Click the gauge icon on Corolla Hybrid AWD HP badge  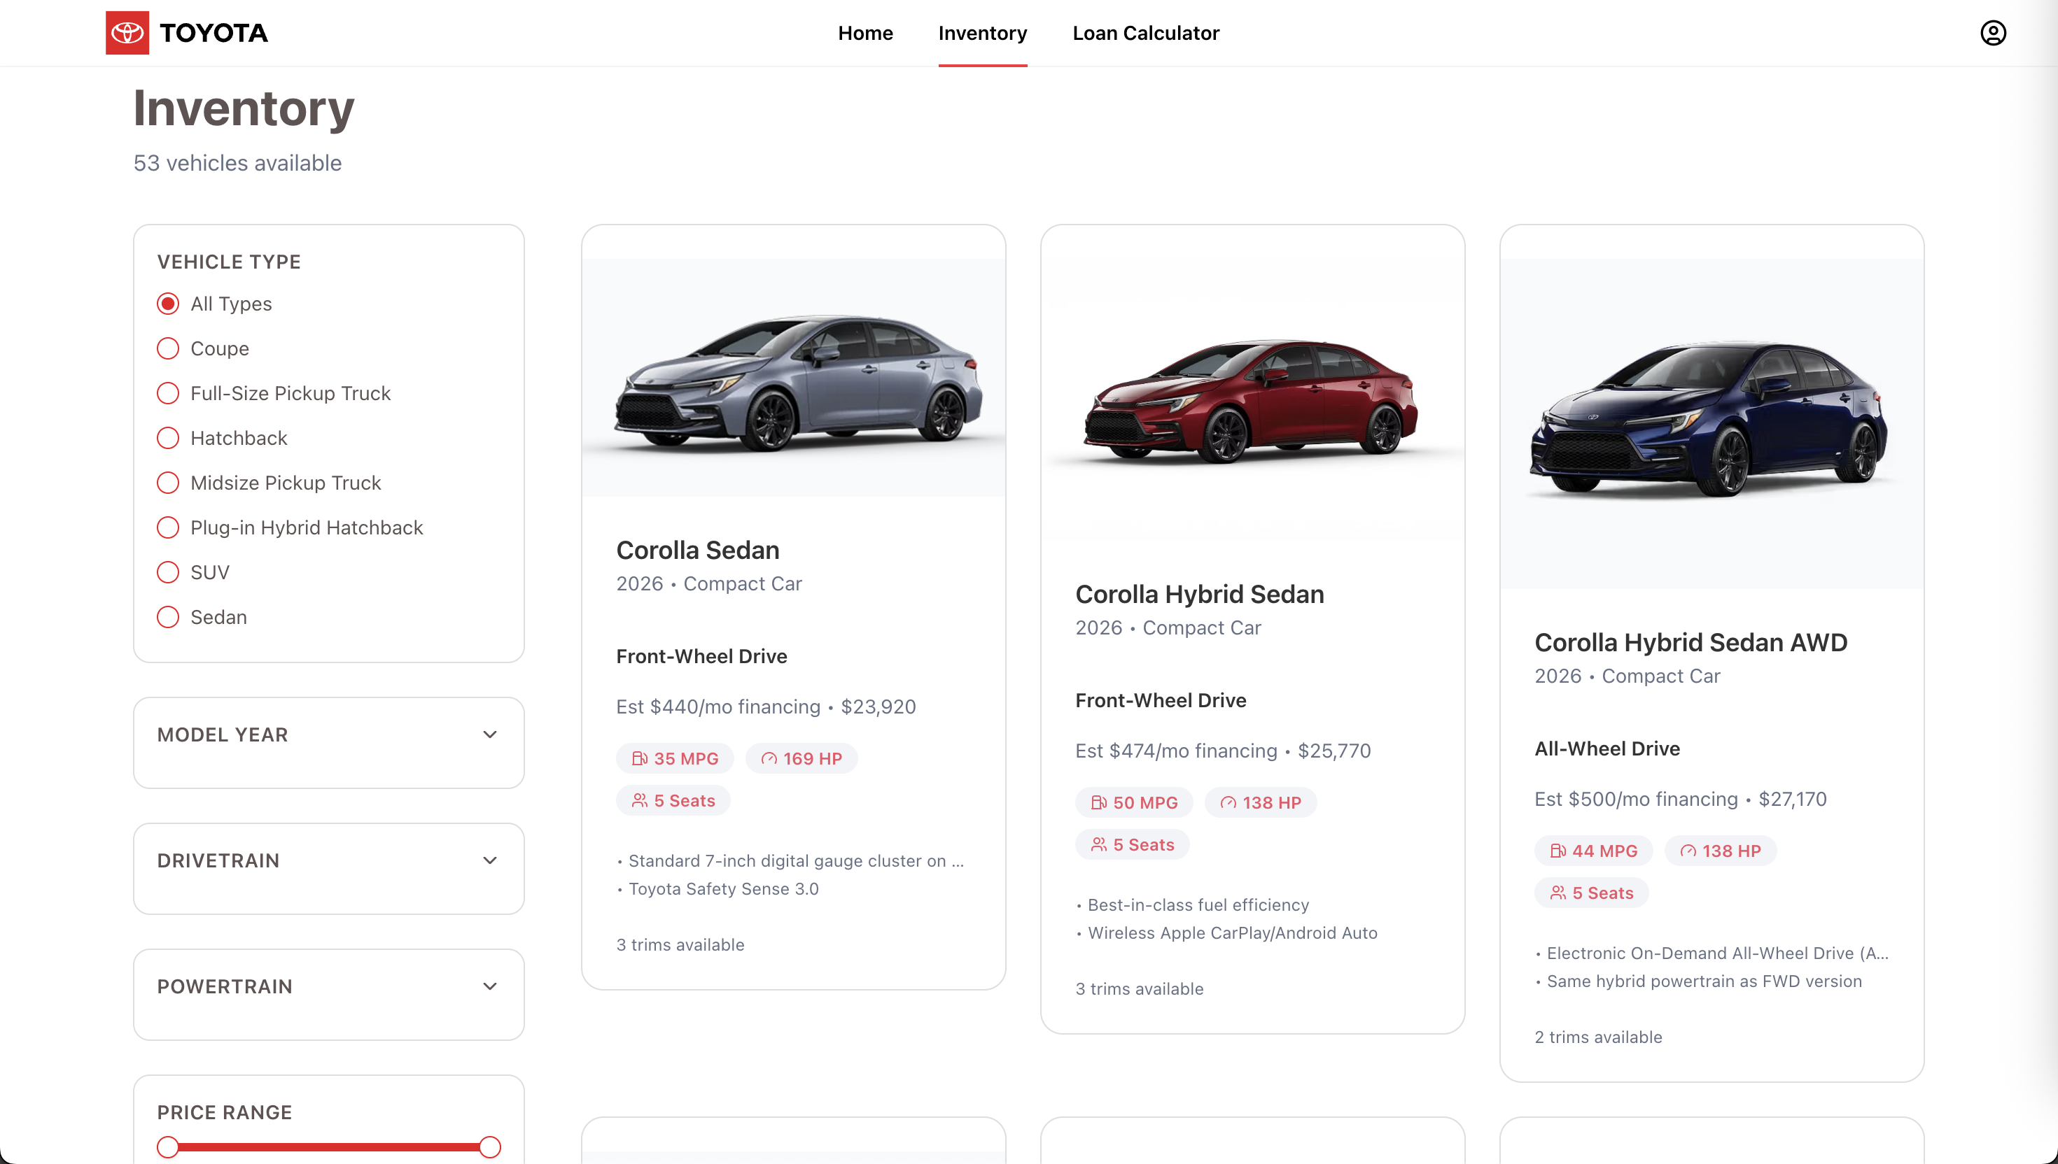tap(1687, 851)
